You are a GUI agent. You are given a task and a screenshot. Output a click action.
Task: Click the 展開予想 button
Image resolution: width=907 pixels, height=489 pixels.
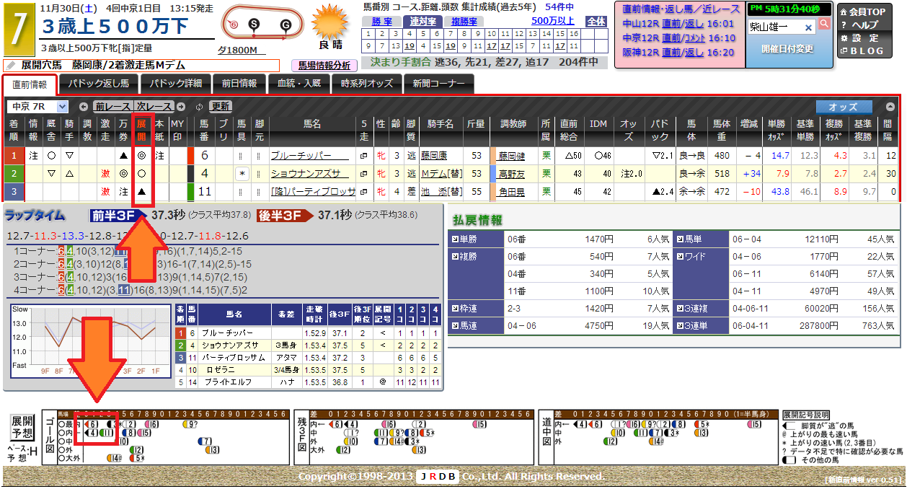pyautogui.click(x=22, y=428)
